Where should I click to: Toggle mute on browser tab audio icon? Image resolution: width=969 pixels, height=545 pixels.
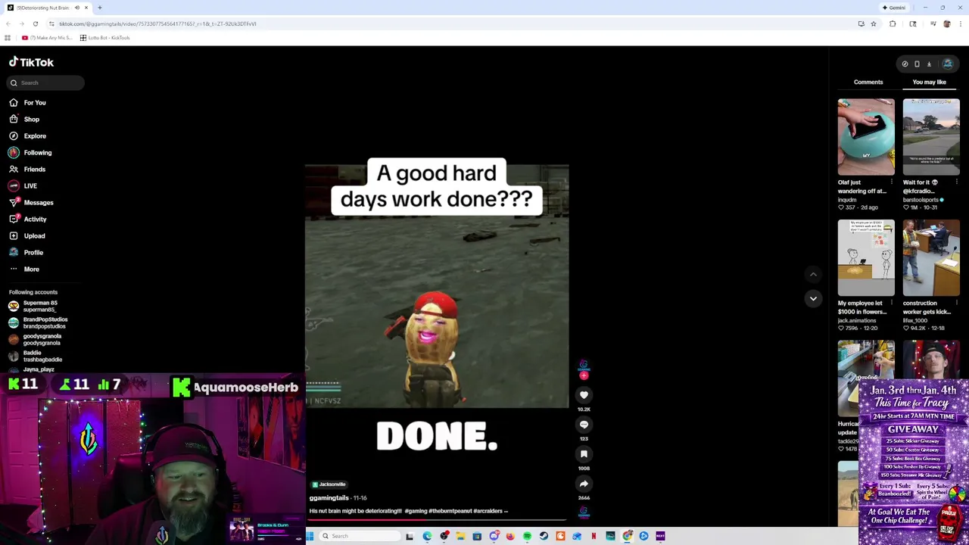click(x=76, y=8)
